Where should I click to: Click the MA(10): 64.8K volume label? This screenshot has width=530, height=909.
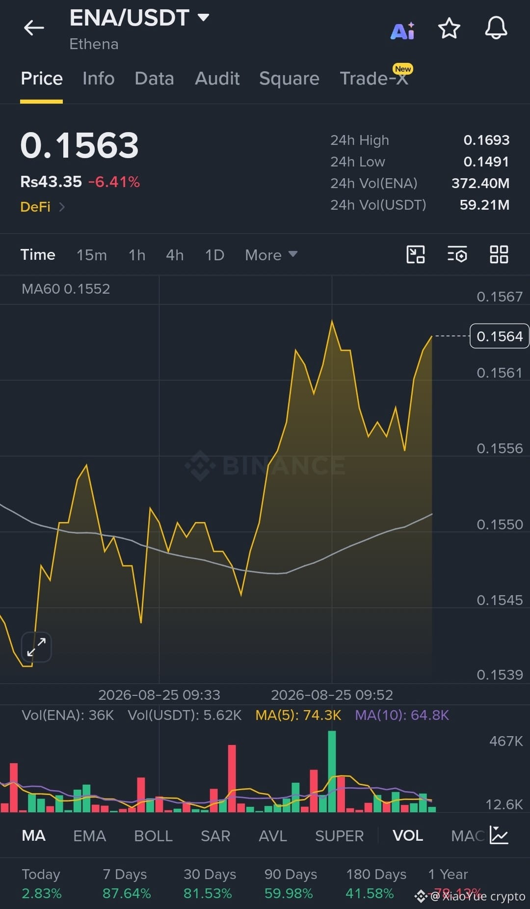[x=402, y=715]
